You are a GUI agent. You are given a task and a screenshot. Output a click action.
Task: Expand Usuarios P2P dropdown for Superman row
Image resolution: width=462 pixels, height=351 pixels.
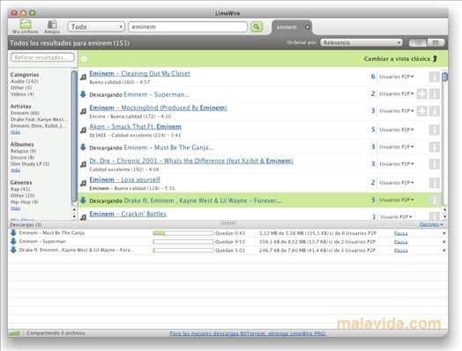coord(397,93)
